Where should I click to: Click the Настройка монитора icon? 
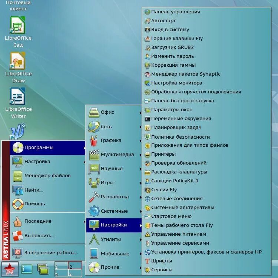click(x=147, y=83)
